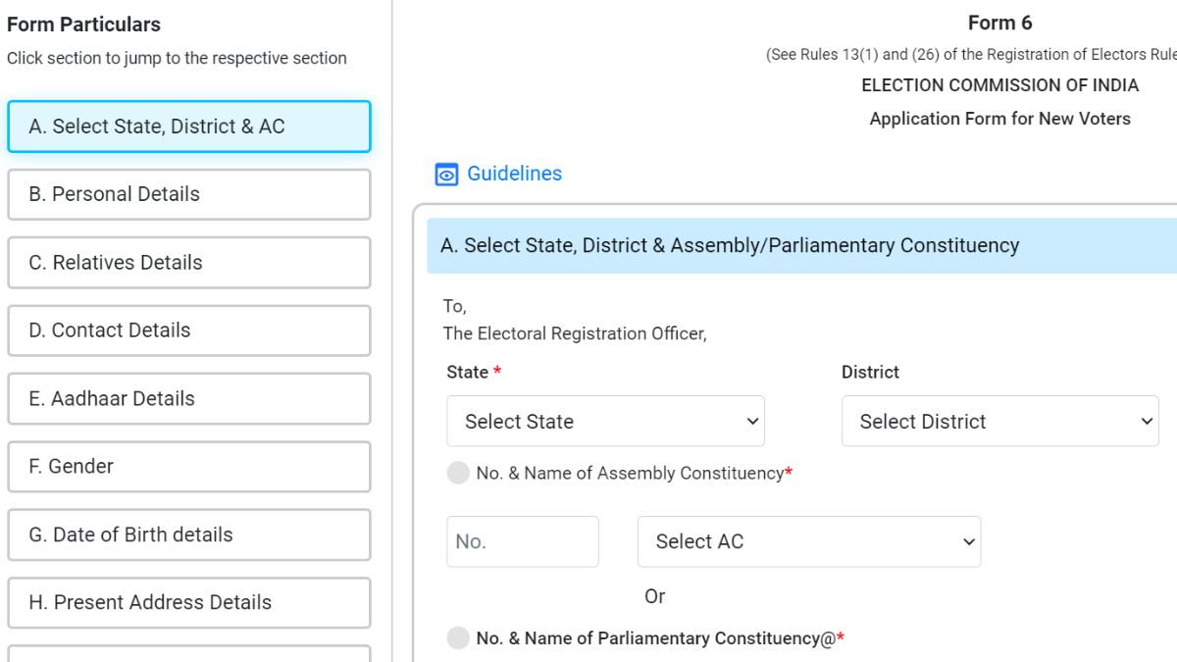The height and width of the screenshot is (662, 1177).
Task: Open Present Address Details section
Action: pos(189,602)
